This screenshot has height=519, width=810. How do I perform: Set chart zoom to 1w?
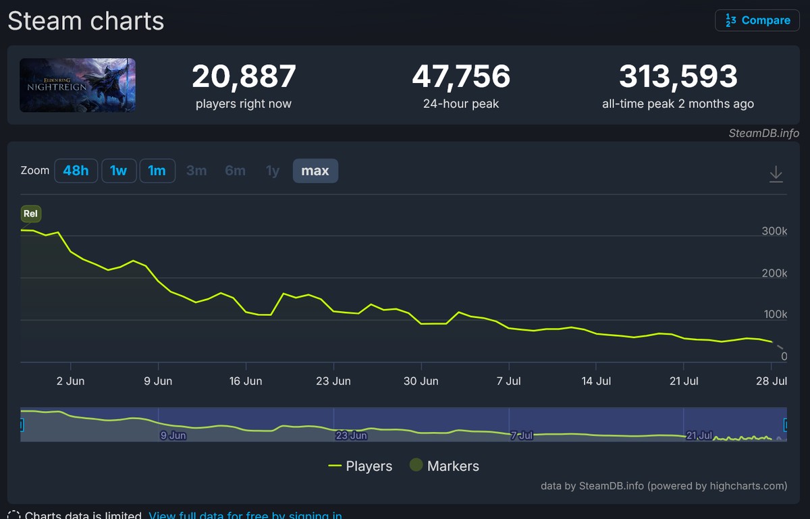point(119,171)
